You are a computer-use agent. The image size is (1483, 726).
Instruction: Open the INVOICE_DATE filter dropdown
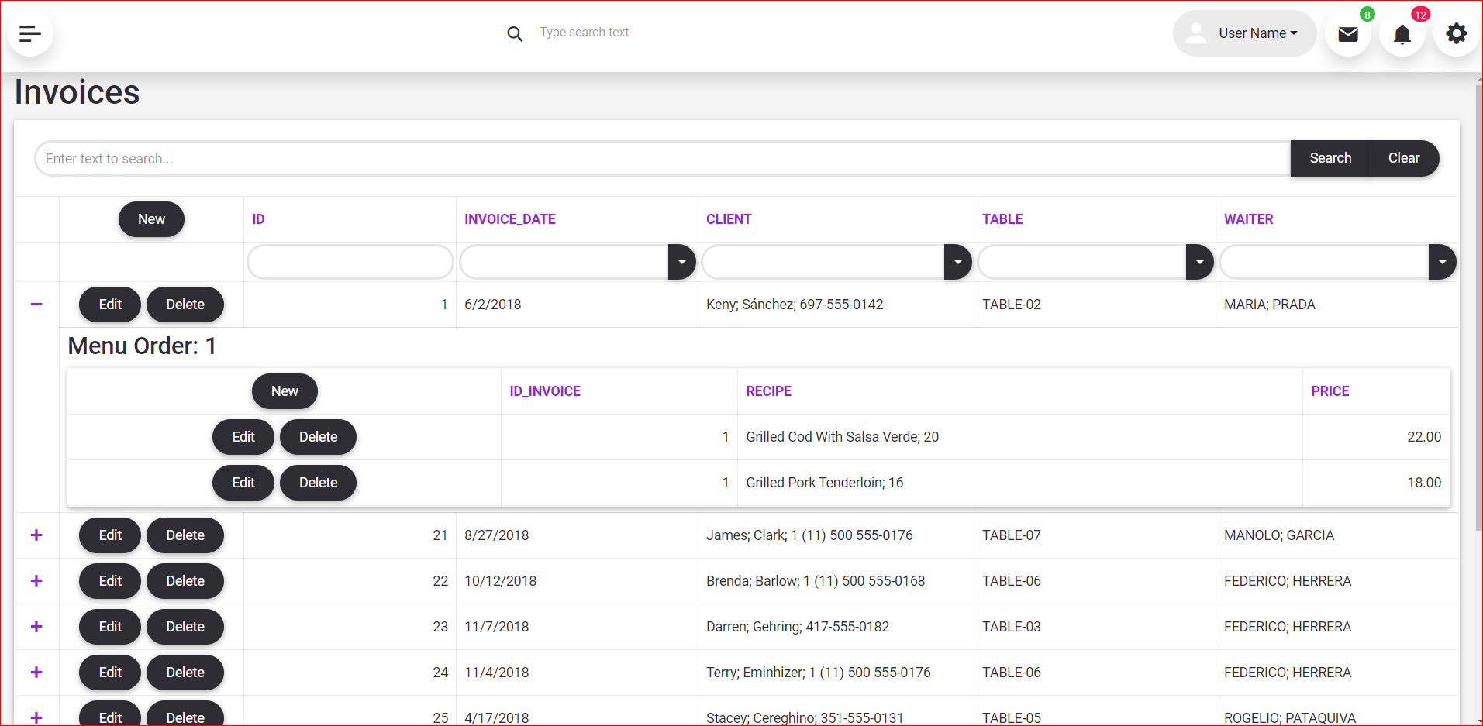point(681,262)
